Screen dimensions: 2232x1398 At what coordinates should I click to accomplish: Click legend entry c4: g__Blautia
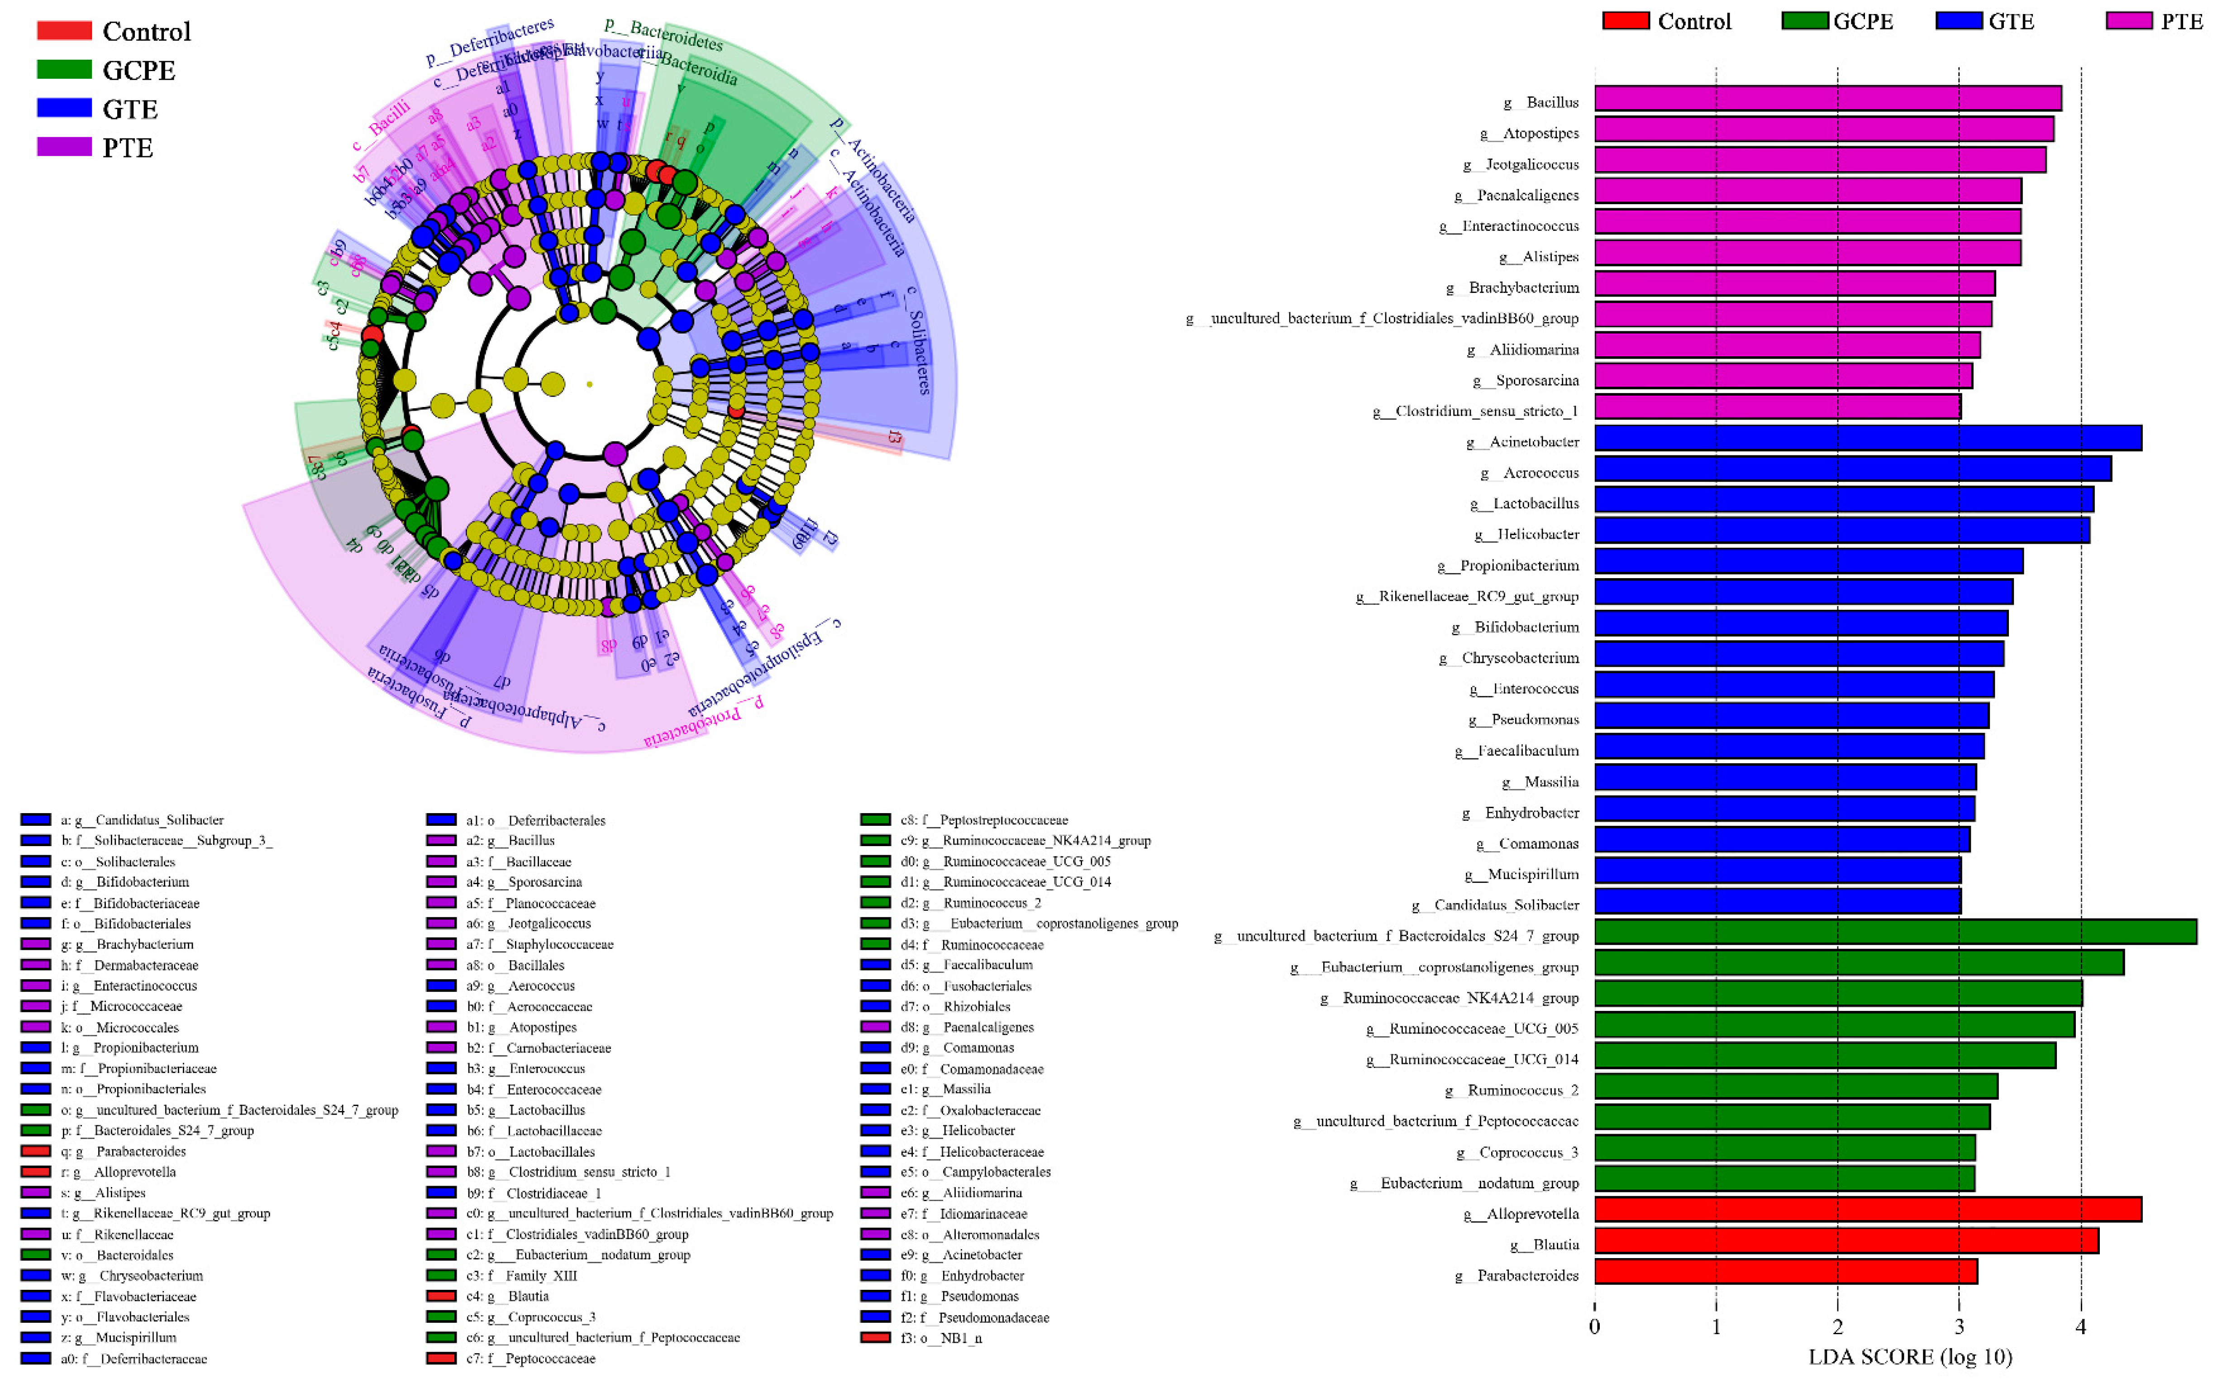507,1296
